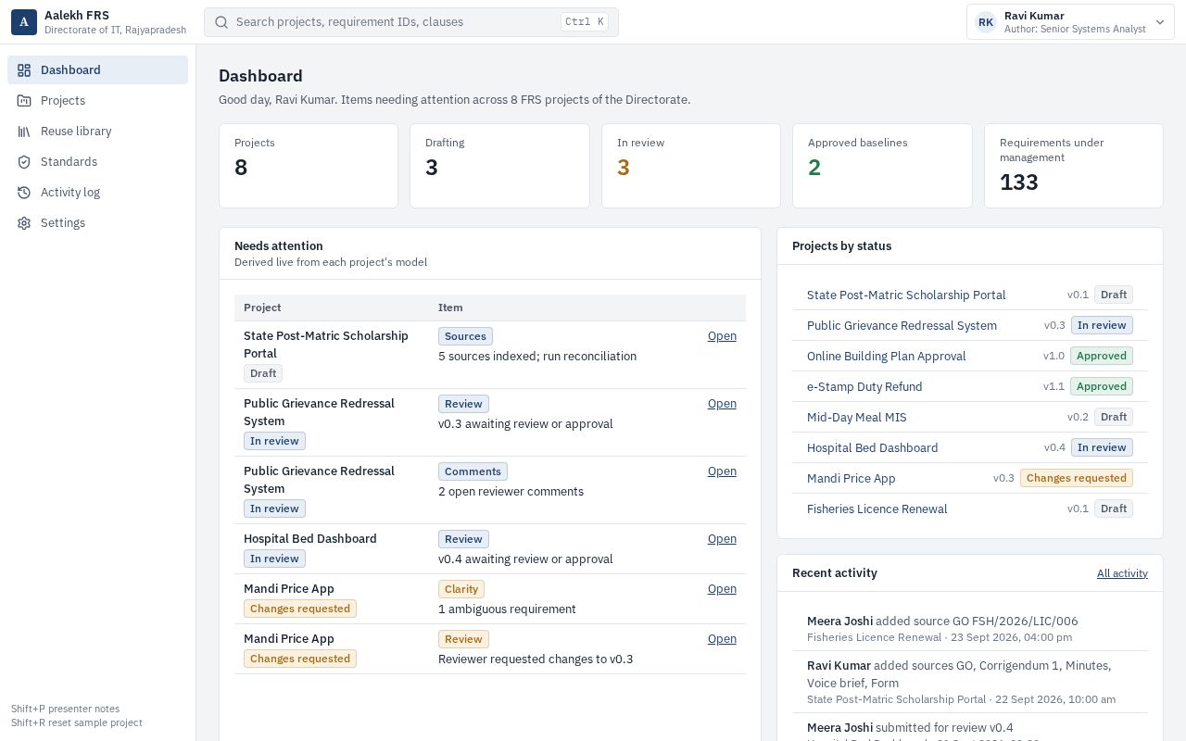Click the Dashboard grid icon in sidebar
This screenshot has height=741, width=1186.
point(24,70)
